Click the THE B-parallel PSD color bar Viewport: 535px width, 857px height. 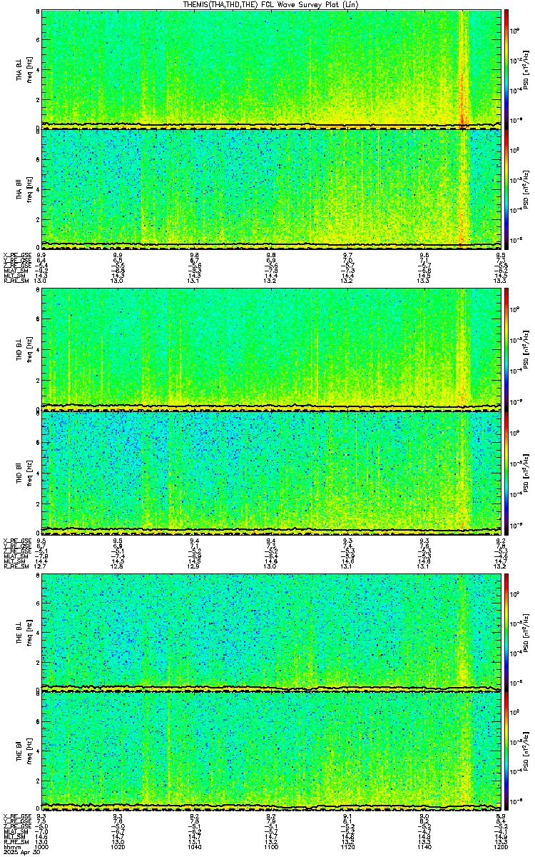(506, 751)
